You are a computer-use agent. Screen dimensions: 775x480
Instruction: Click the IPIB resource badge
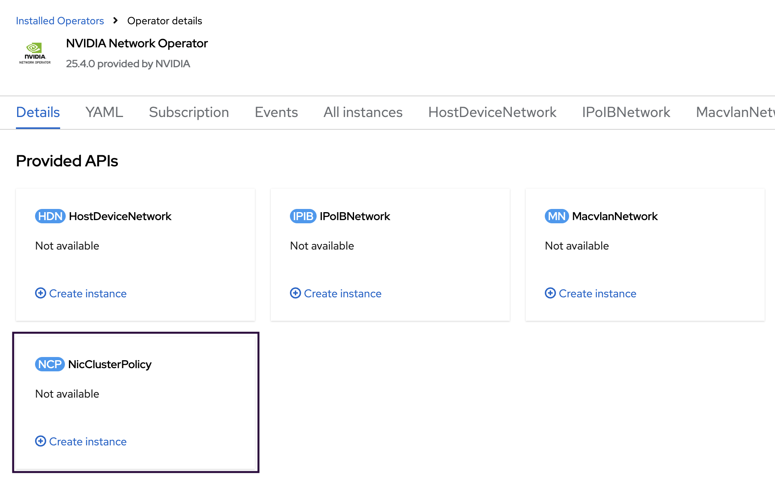click(x=303, y=216)
